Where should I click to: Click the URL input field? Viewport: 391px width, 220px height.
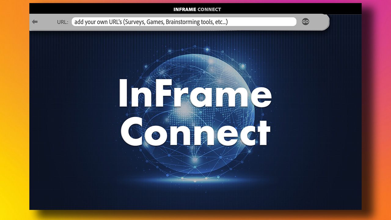pyautogui.click(x=184, y=22)
